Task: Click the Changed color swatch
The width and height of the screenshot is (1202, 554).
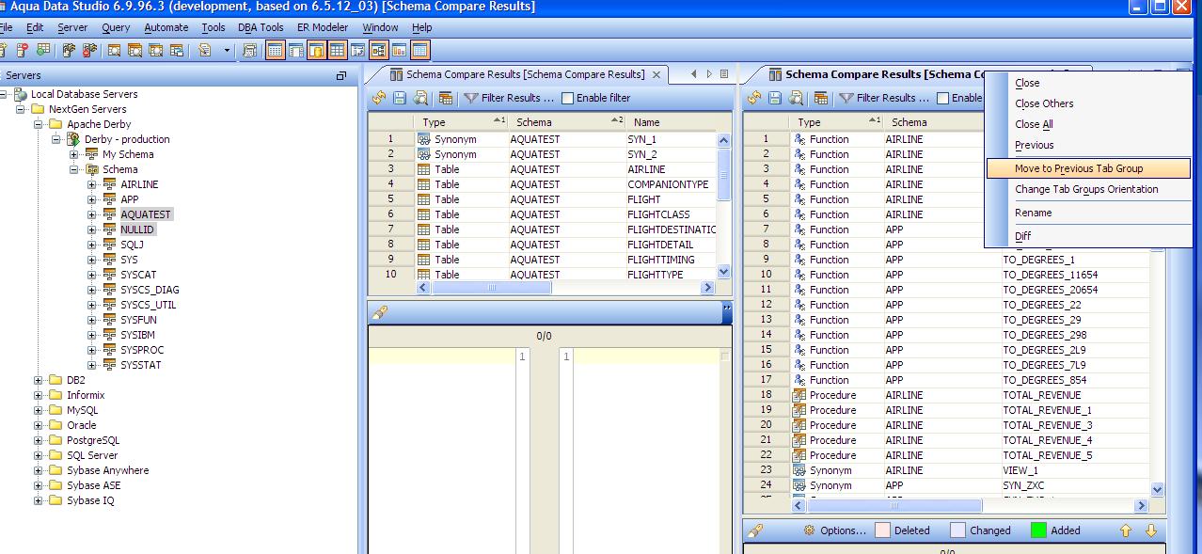Action: click(957, 530)
